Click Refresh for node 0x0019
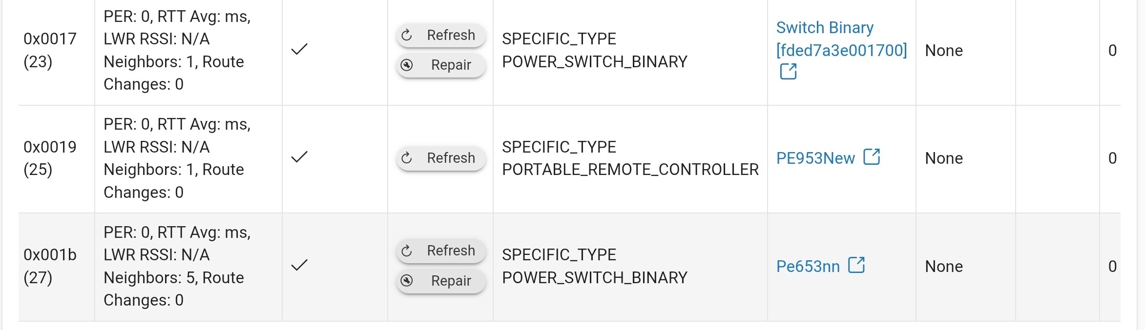This screenshot has height=330, width=1145. pyautogui.click(x=440, y=158)
